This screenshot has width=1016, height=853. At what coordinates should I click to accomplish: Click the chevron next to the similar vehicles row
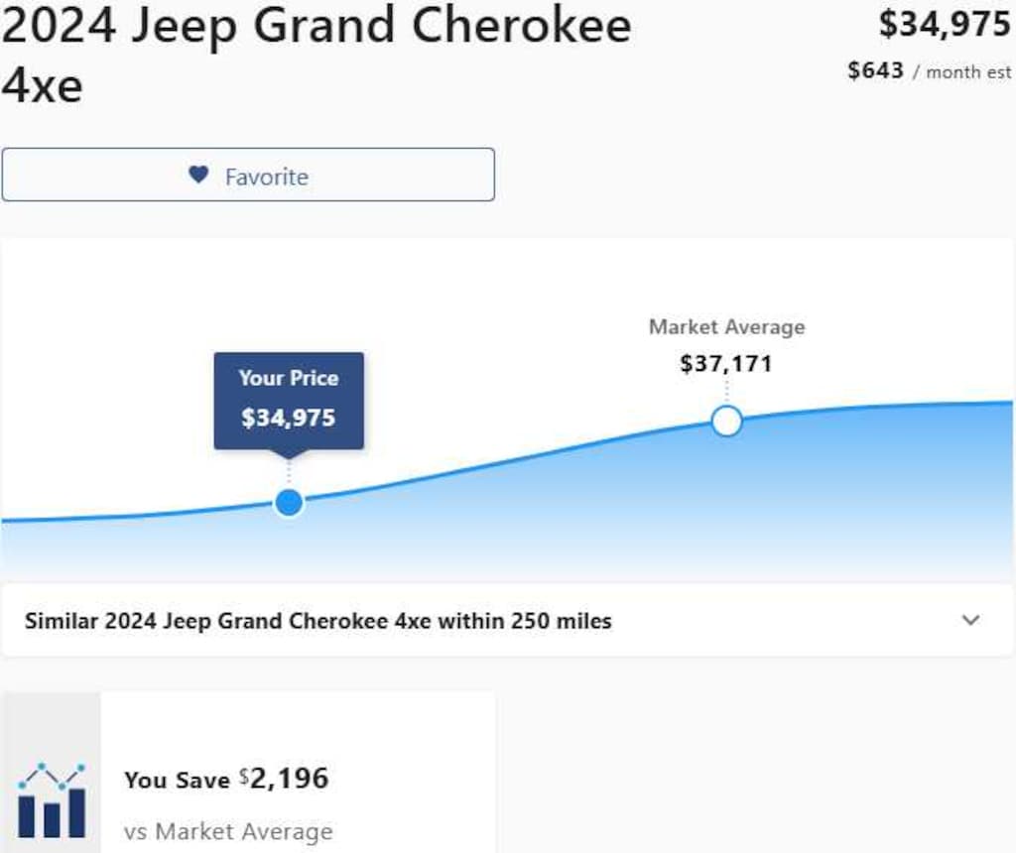point(971,621)
